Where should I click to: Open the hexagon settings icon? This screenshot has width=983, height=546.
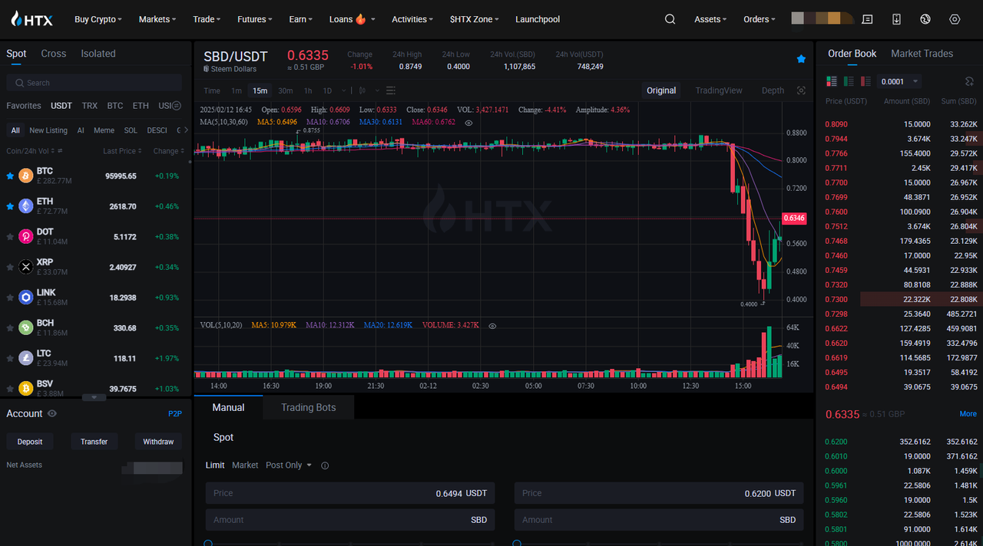click(955, 19)
